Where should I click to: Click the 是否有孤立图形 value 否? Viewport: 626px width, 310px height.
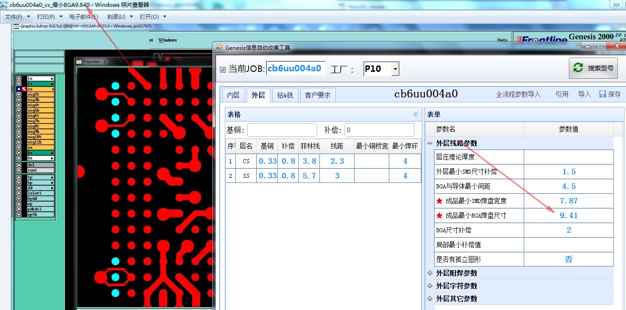569,259
